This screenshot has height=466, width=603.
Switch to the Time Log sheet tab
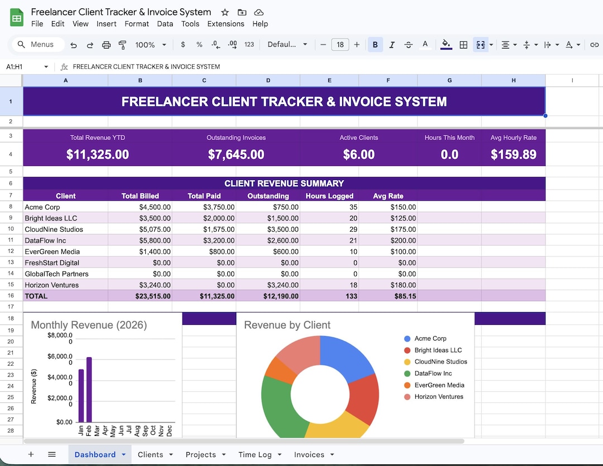(255, 454)
